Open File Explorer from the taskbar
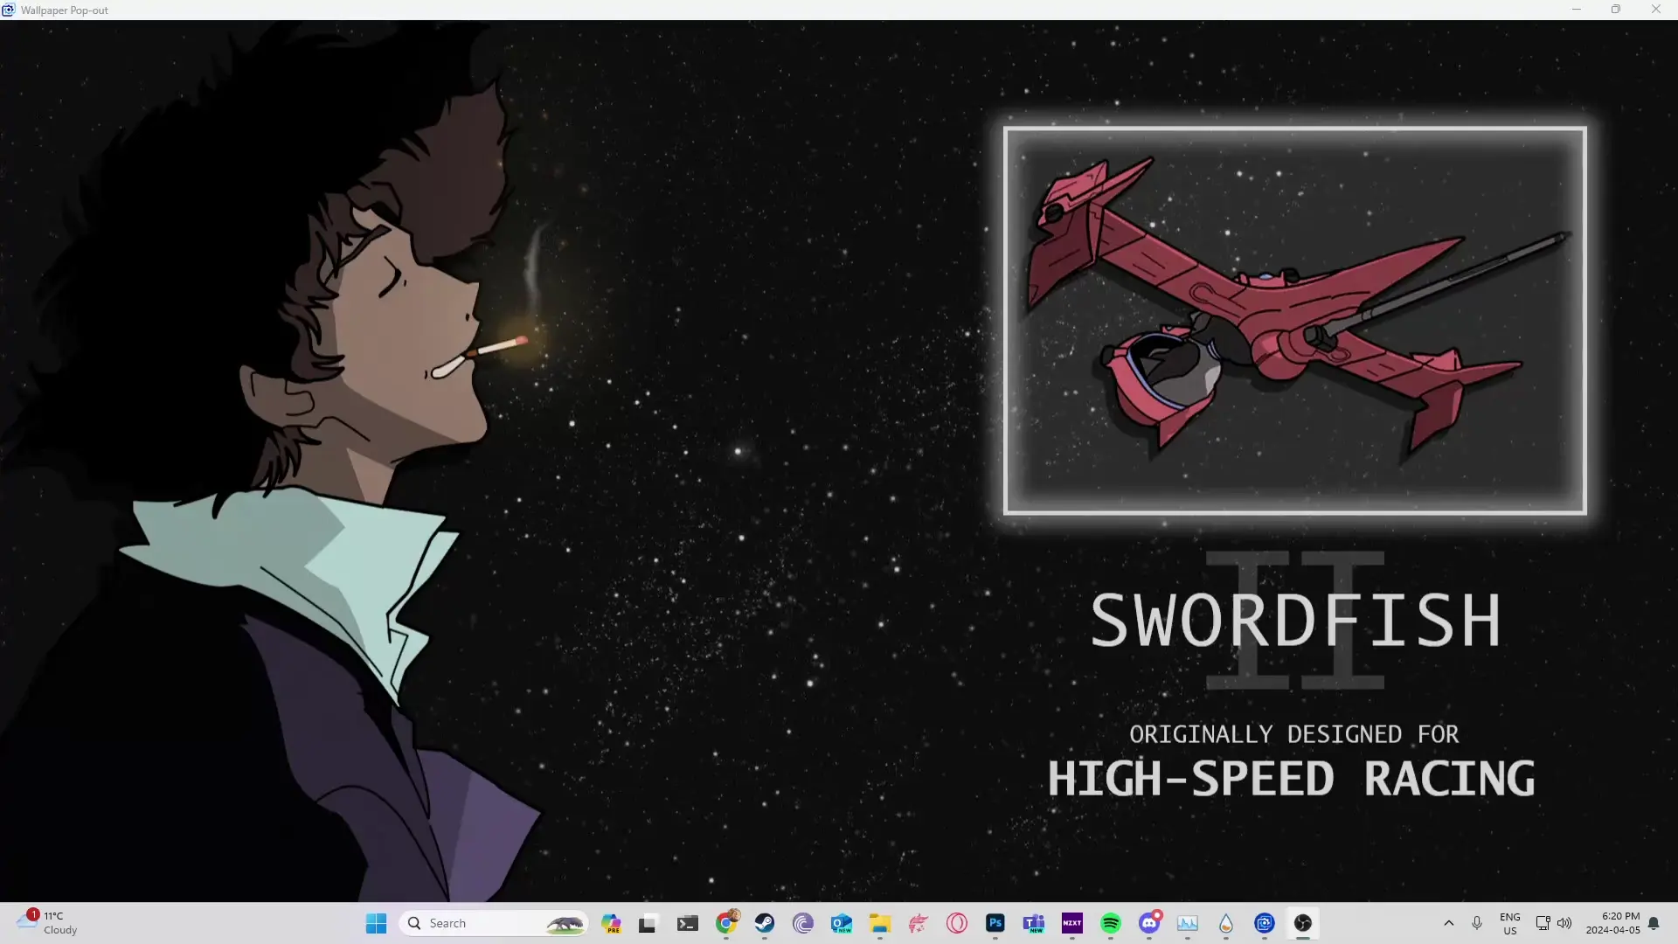This screenshot has height=944, width=1678. [879, 924]
